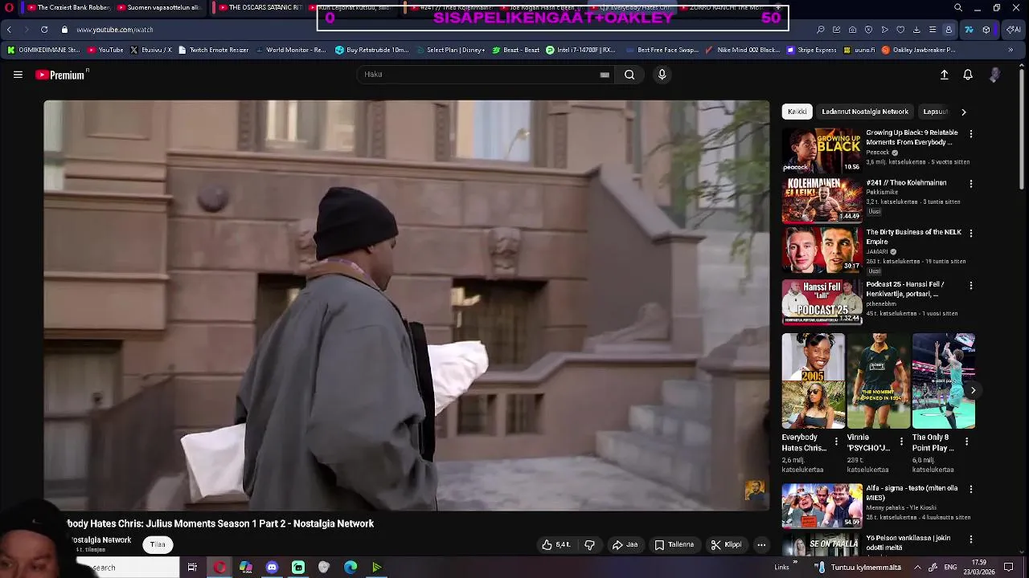Image resolution: width=1029 pixels, height=578 pixels.
Task: Open Twitch Emote Resizer bookmark
Action: coord(213,50)
